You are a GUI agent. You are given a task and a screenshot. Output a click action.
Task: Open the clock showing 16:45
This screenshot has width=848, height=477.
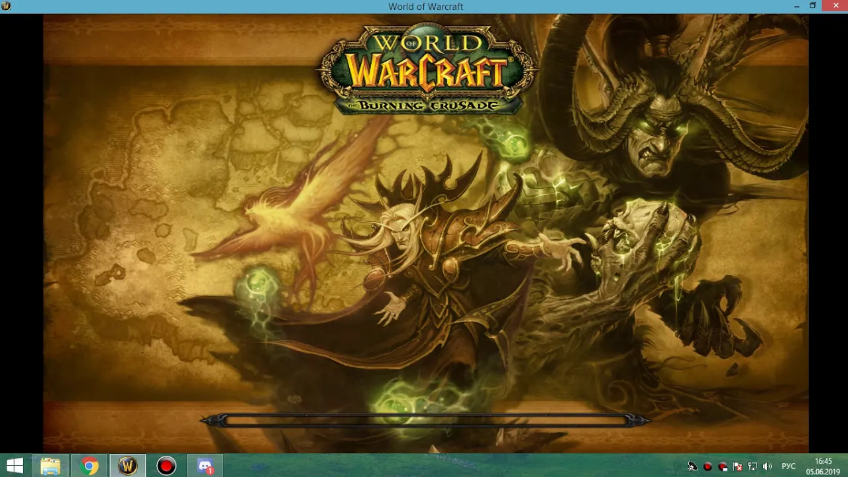[823, 466]
